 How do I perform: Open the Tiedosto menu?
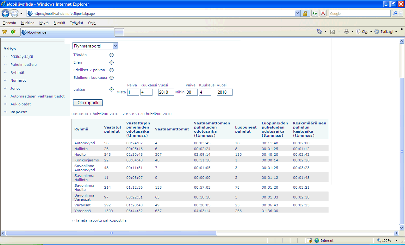[x=9, y=23]
